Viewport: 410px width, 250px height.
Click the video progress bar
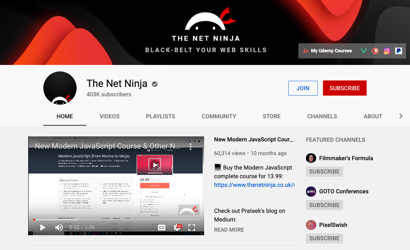click(x=117, y=220)
